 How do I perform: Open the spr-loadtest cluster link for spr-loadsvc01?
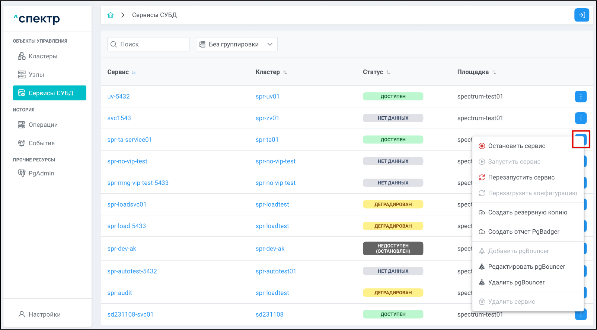point(272,204)
